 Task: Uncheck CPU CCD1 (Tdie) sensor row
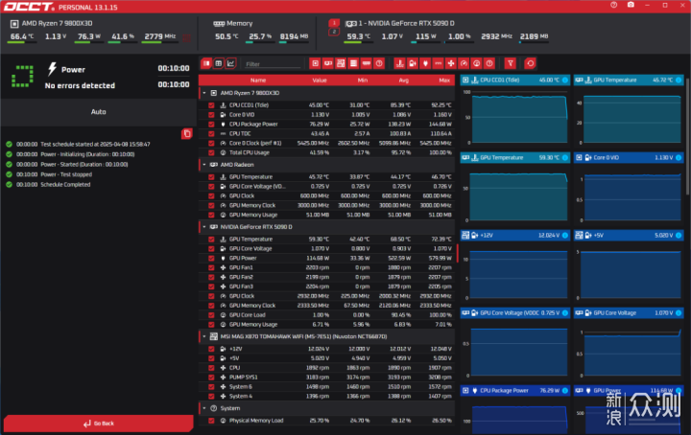211,105
